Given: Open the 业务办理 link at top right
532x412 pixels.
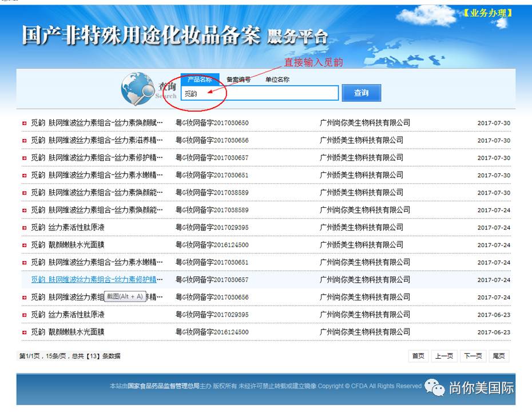Looking at the screenshot, I should 487,13.
